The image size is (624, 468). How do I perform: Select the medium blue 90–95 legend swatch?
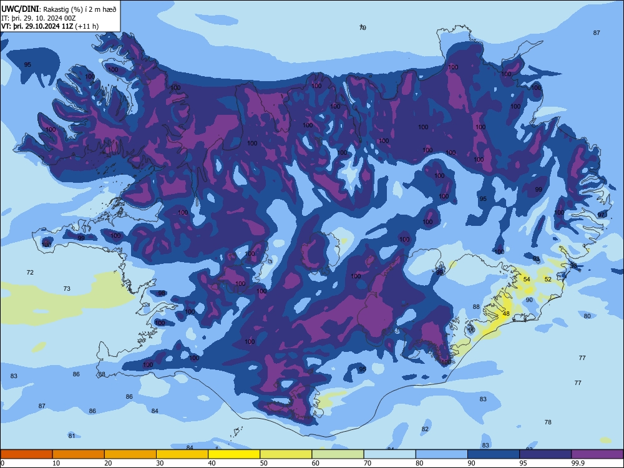click(494, 454)
